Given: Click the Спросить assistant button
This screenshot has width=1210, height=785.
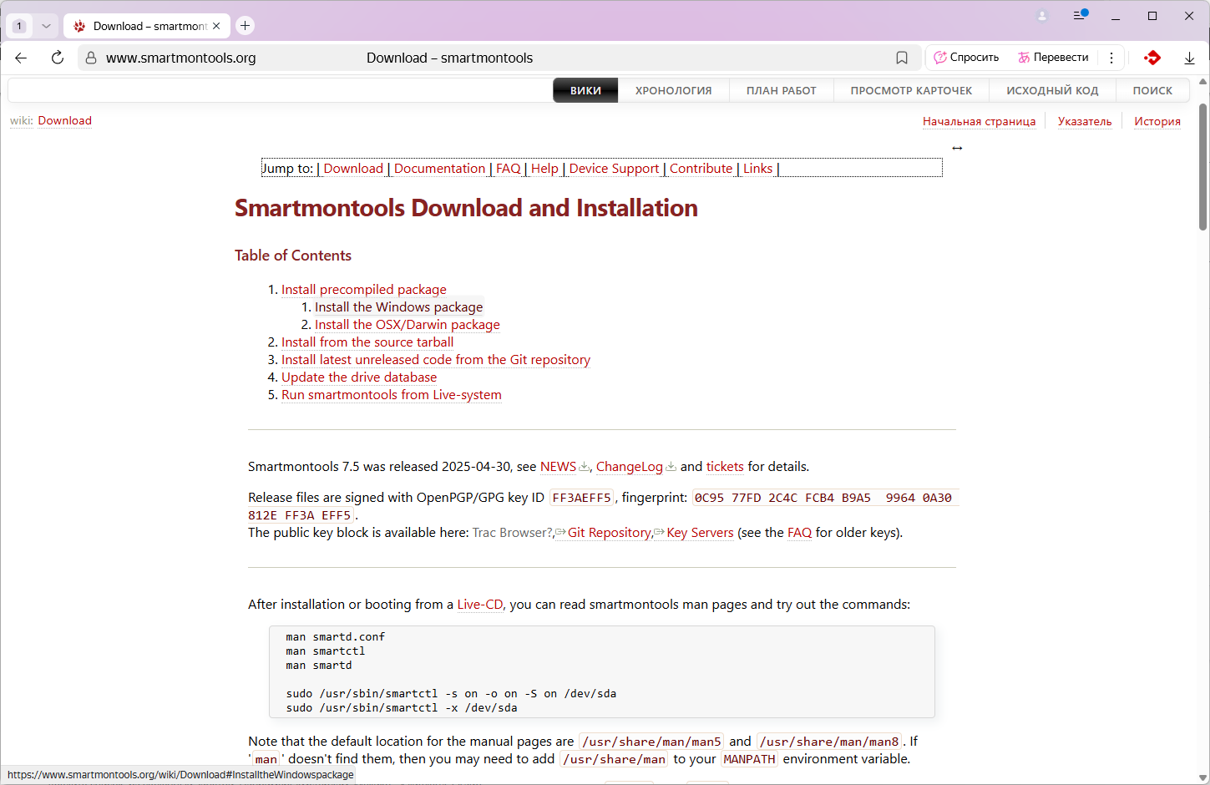Looking at the screenshot, I should click(x=966, y=58).
